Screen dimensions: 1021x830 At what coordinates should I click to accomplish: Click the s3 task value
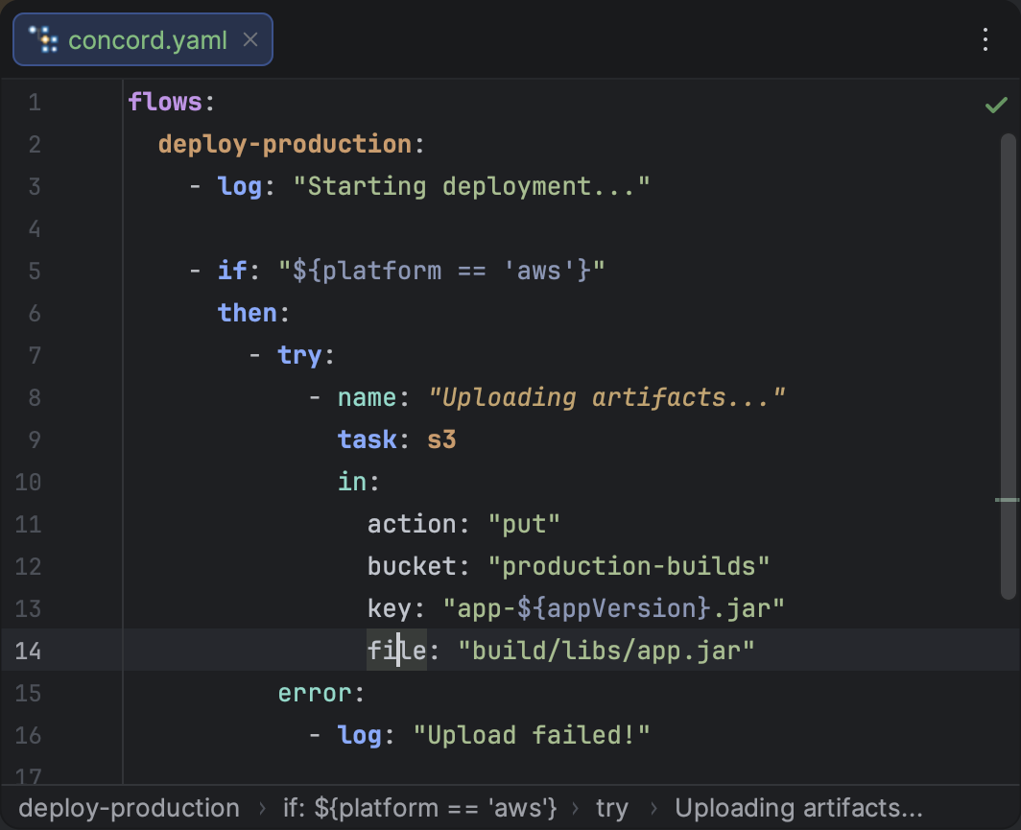pos(441,439)
